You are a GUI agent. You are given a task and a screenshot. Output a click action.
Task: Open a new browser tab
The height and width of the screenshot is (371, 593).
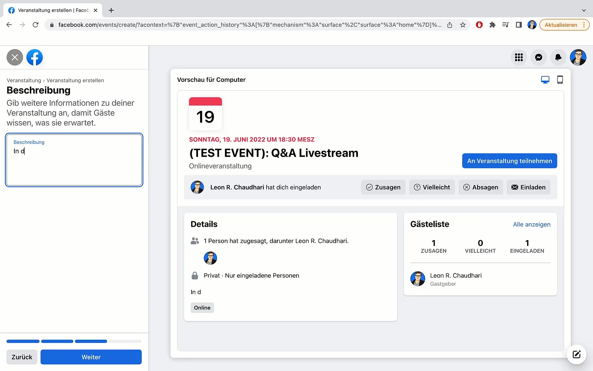point(111,10)
